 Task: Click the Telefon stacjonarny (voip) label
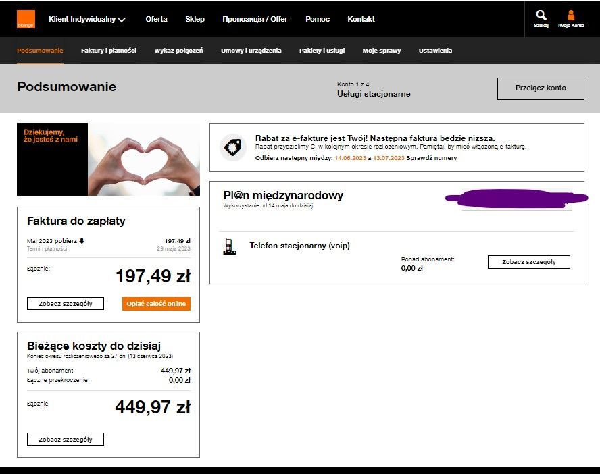point(299,246)
